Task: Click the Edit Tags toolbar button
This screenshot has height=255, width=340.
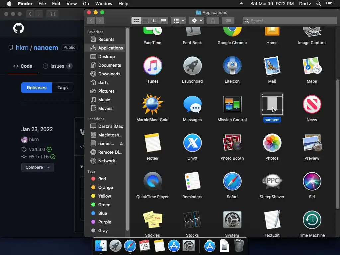Action: [x=228, y=21]
